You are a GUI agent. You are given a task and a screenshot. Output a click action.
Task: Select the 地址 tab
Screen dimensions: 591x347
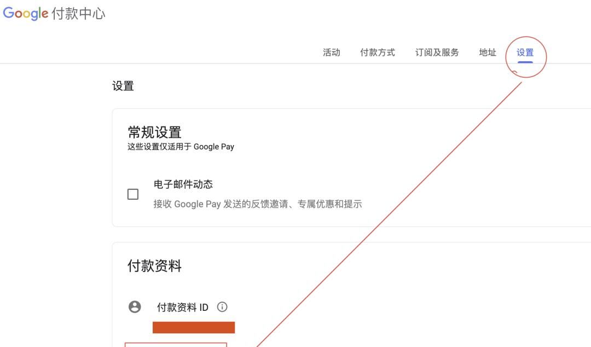(x=487, y=53)
